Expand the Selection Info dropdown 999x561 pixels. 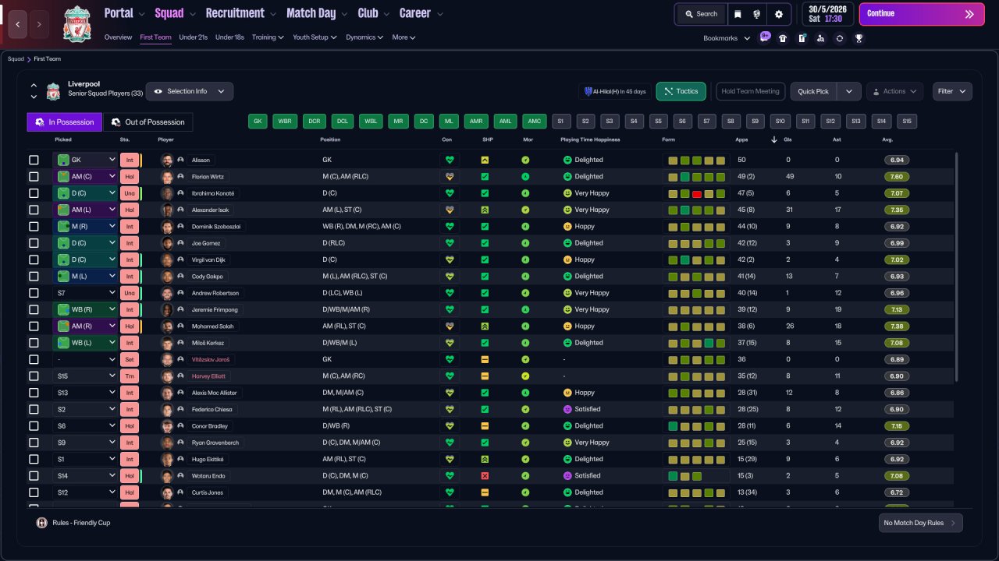[x=190, y=91]
